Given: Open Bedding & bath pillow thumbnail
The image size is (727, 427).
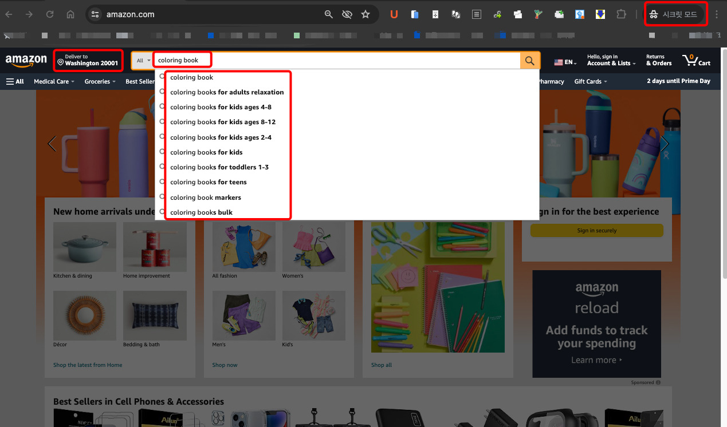Looking at the screenshot, I should click(155, 315).
